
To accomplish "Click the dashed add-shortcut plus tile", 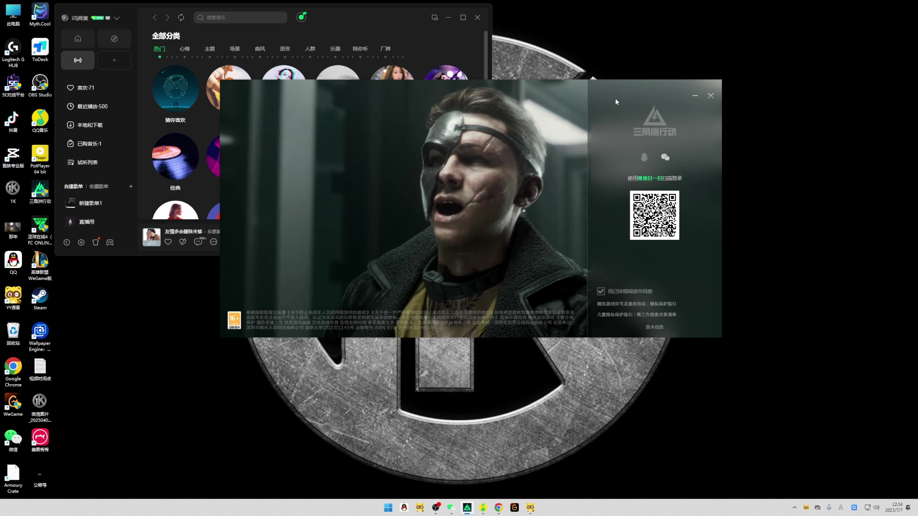I will 114,60.
